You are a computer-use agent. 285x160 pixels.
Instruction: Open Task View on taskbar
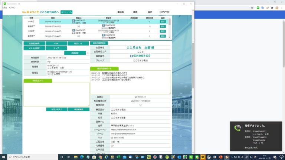pos(69,157)
